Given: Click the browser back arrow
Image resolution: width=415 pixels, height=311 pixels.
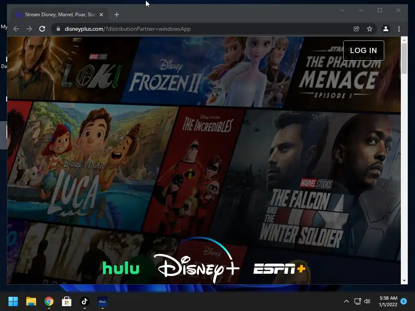Looking at the screenshot, I should (x=16, y=29).
